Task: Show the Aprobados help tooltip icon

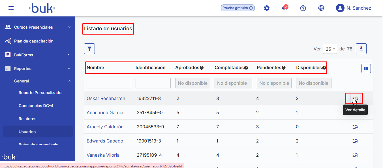Action: pos(202,68)
